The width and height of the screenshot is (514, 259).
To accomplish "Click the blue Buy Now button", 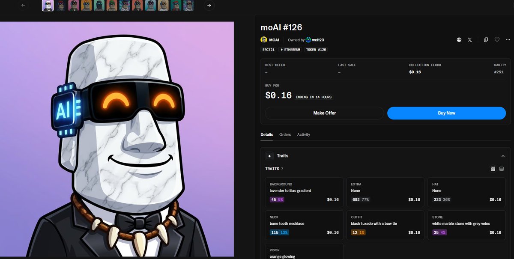I will pos(447,113).
